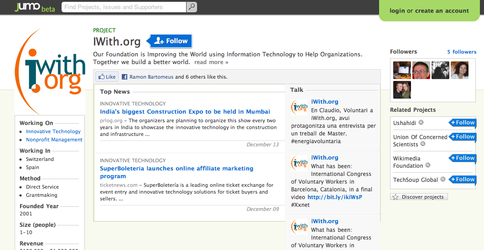Follow the Ushahidi project

(462, 123)
